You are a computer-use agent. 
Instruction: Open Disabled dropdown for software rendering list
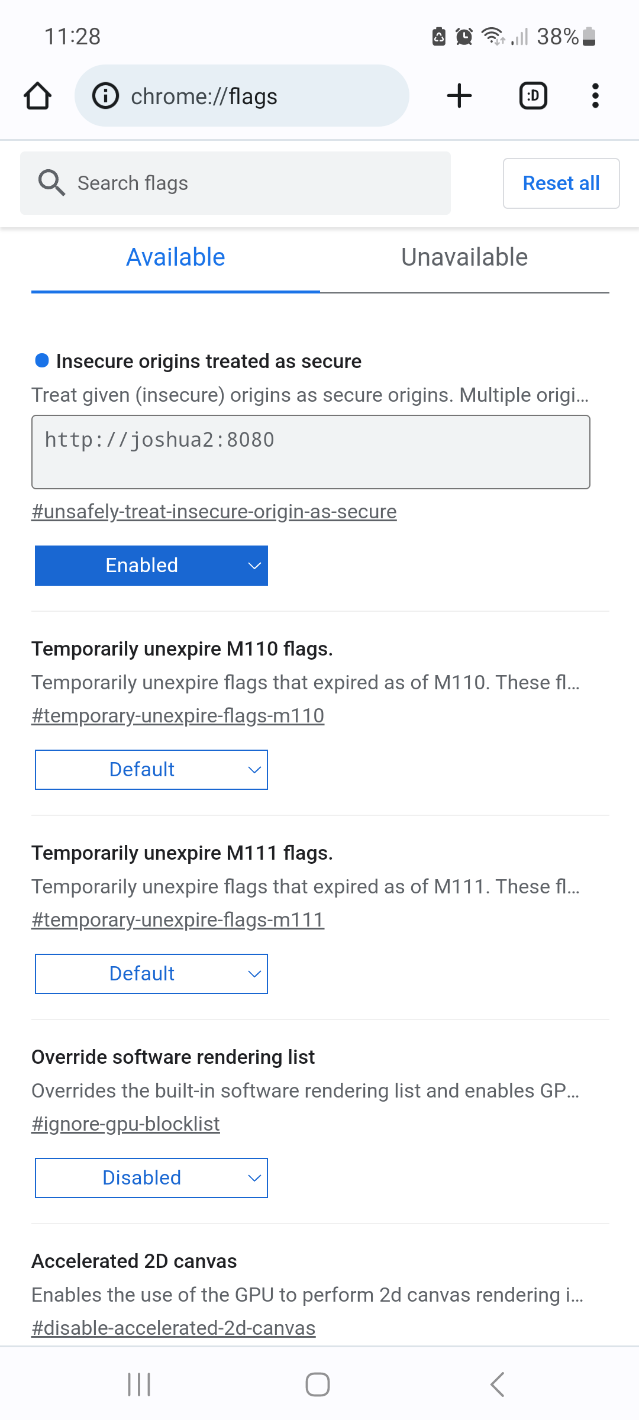(x=151, y=1178)
